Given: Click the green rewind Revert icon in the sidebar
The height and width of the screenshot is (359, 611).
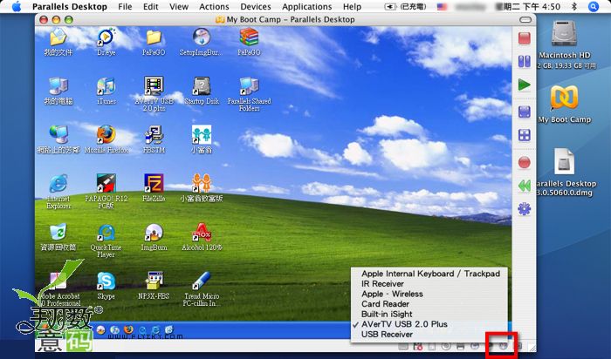Looking at the screenshot, I should [525, 186].
